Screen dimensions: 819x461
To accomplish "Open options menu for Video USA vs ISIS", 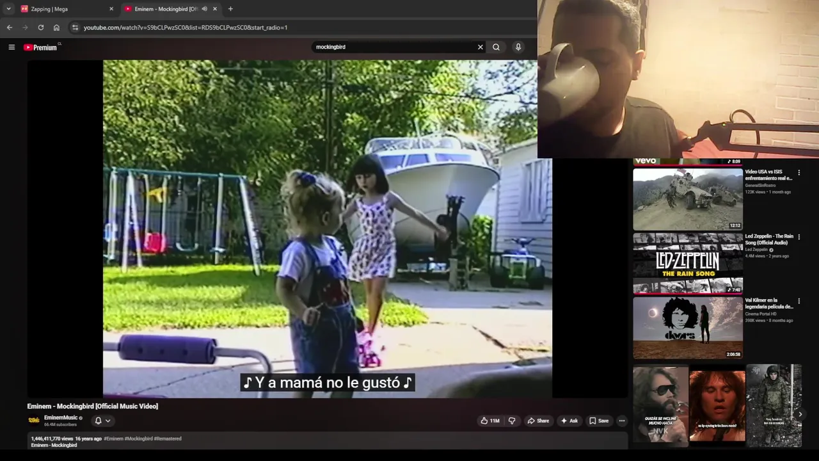I will tap(799, 173).
